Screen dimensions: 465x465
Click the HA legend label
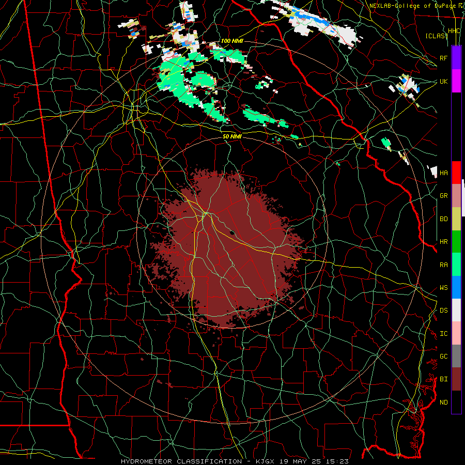click(444, 173)
